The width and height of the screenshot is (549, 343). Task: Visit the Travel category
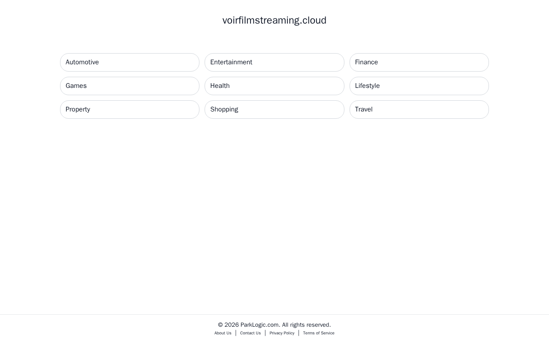coord(419,109)
